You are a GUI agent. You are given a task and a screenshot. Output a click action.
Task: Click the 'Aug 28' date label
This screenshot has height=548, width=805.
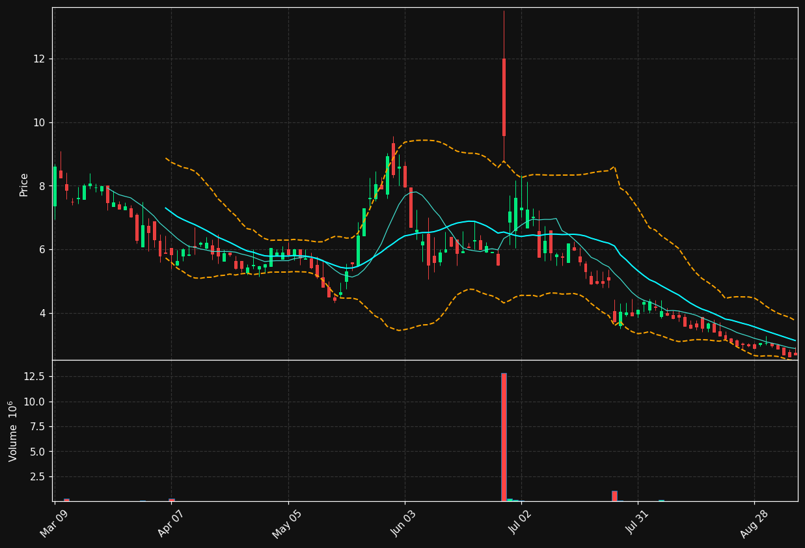(x=753, y=523)
